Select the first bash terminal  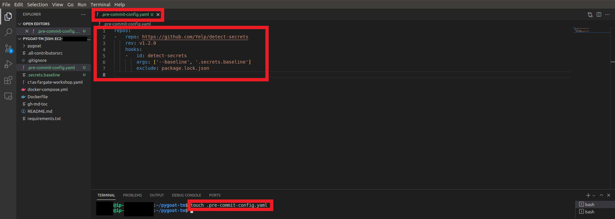click(x=595, y=204)
